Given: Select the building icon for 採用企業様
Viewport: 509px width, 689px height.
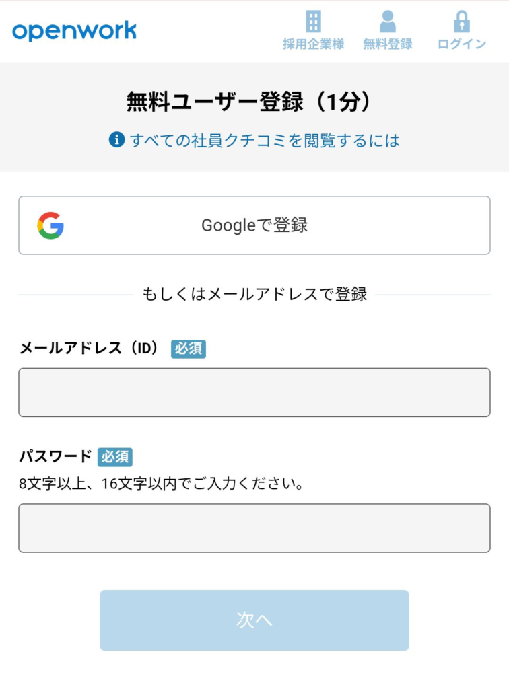Looking at the screenshot, I should point(313,21).
